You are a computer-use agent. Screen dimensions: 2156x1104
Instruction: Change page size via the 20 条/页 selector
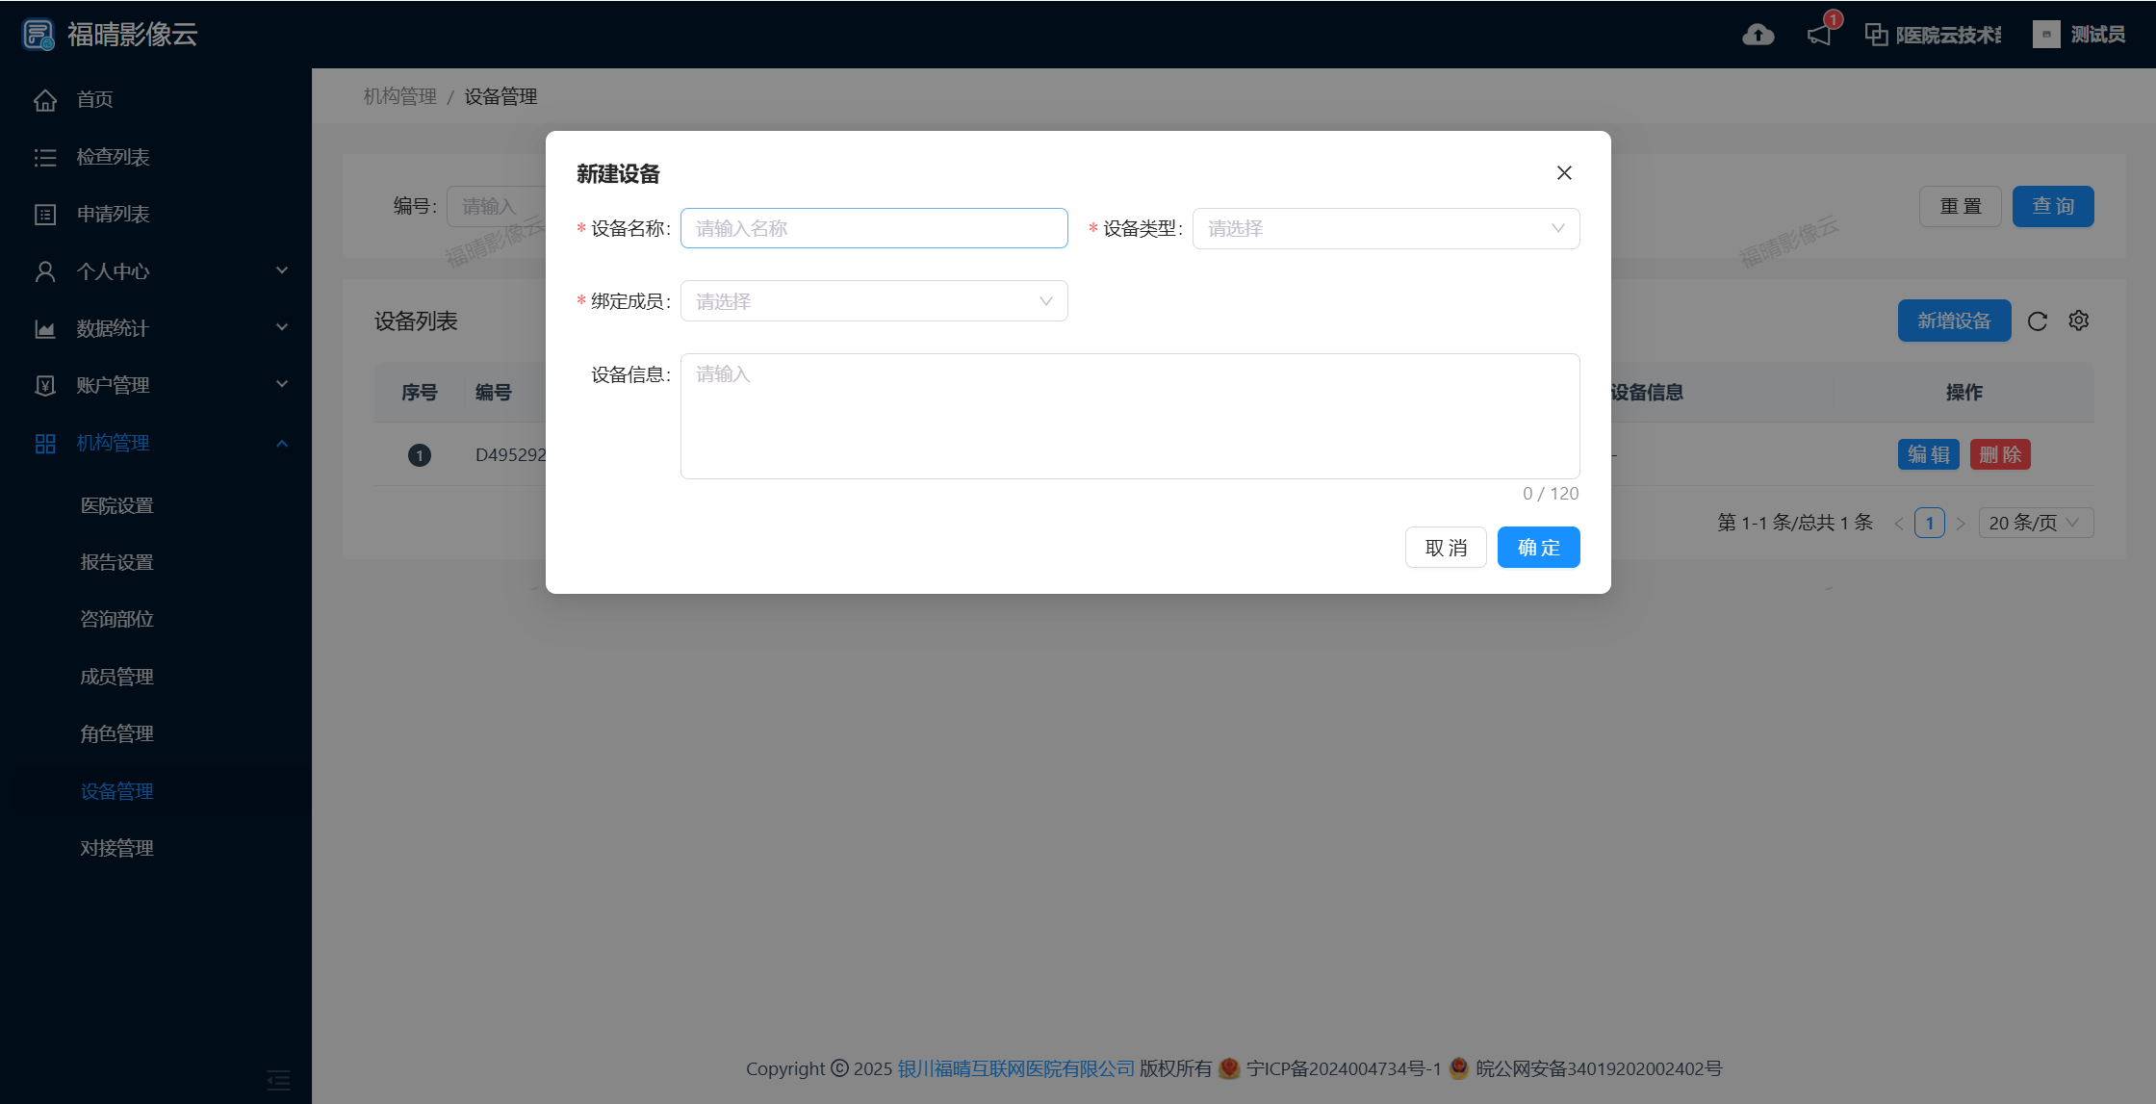click(x=2035, y=523)
